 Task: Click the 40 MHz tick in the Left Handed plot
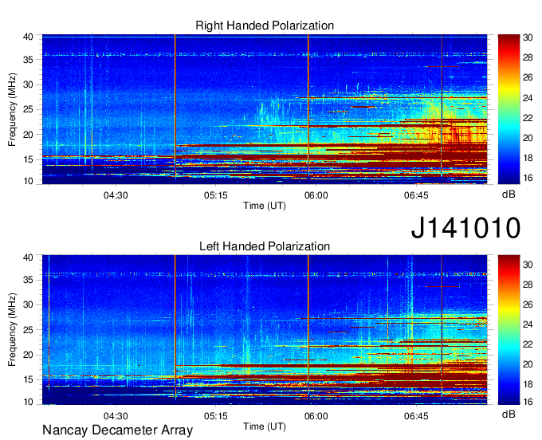pos(28,257)
